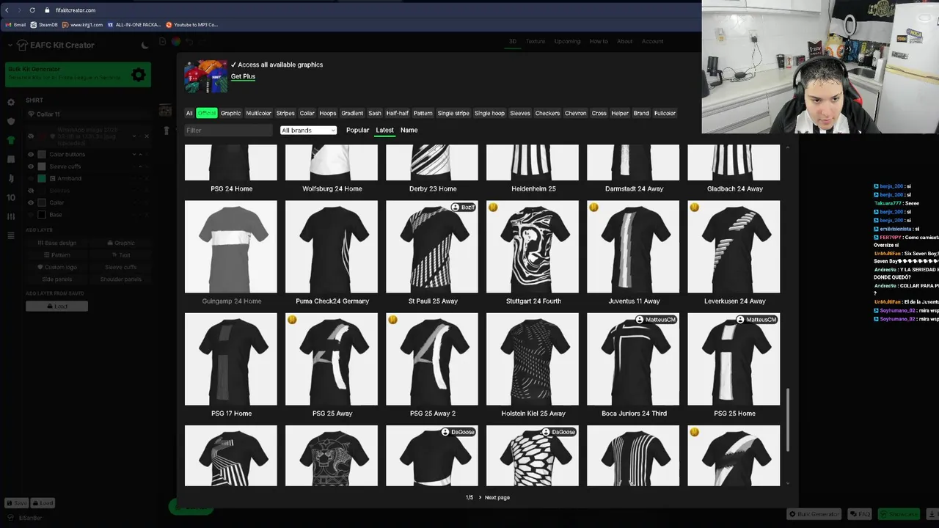Open the number 10 sidebar section
939x528 pixels.
(10, 197)
